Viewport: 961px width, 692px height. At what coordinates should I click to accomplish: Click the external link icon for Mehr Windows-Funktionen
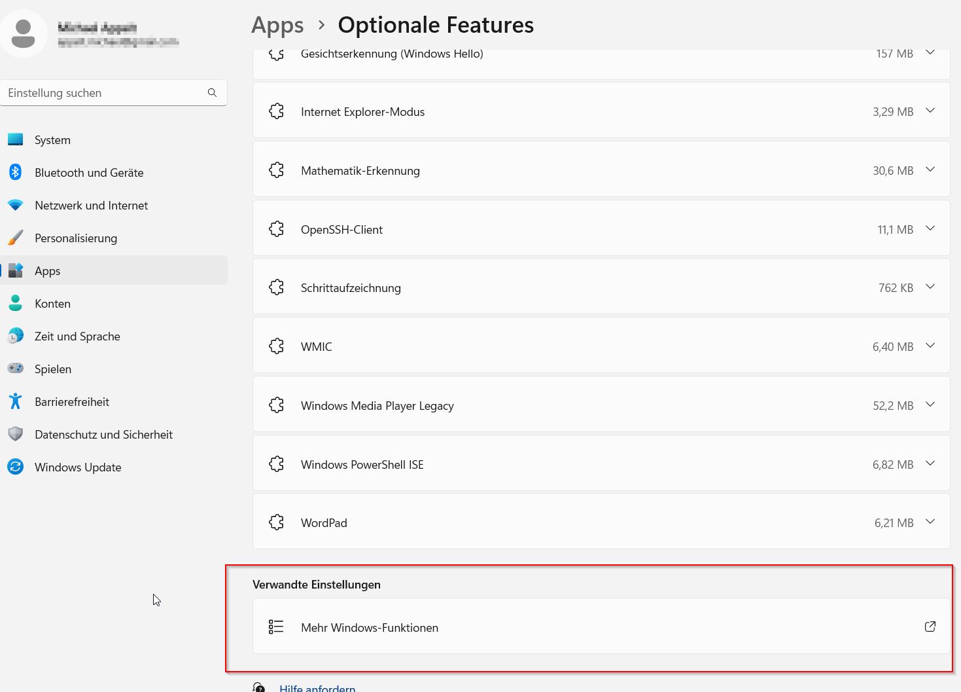point(930,627)
